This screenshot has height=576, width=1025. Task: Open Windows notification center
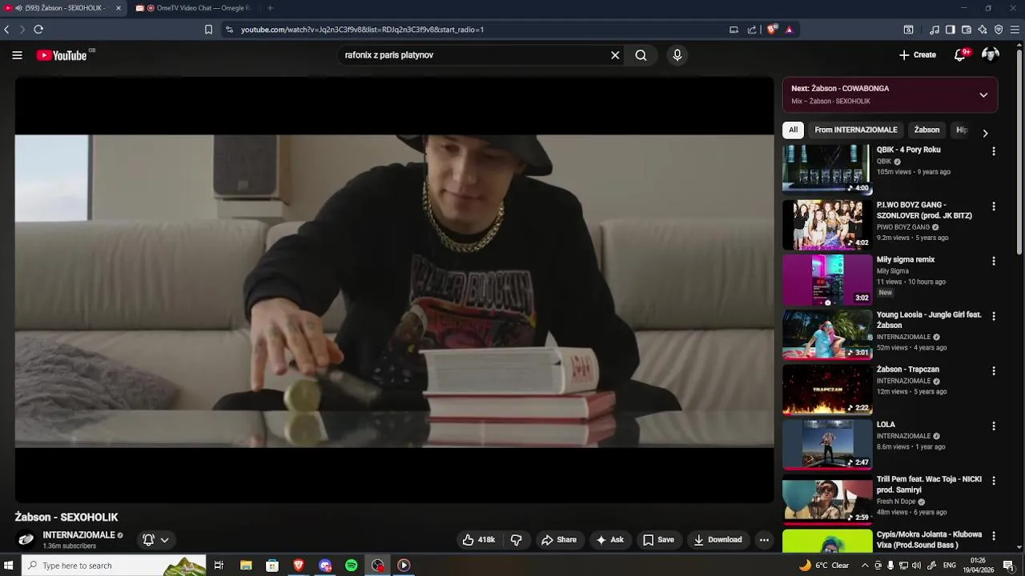tap(1008, 566)
